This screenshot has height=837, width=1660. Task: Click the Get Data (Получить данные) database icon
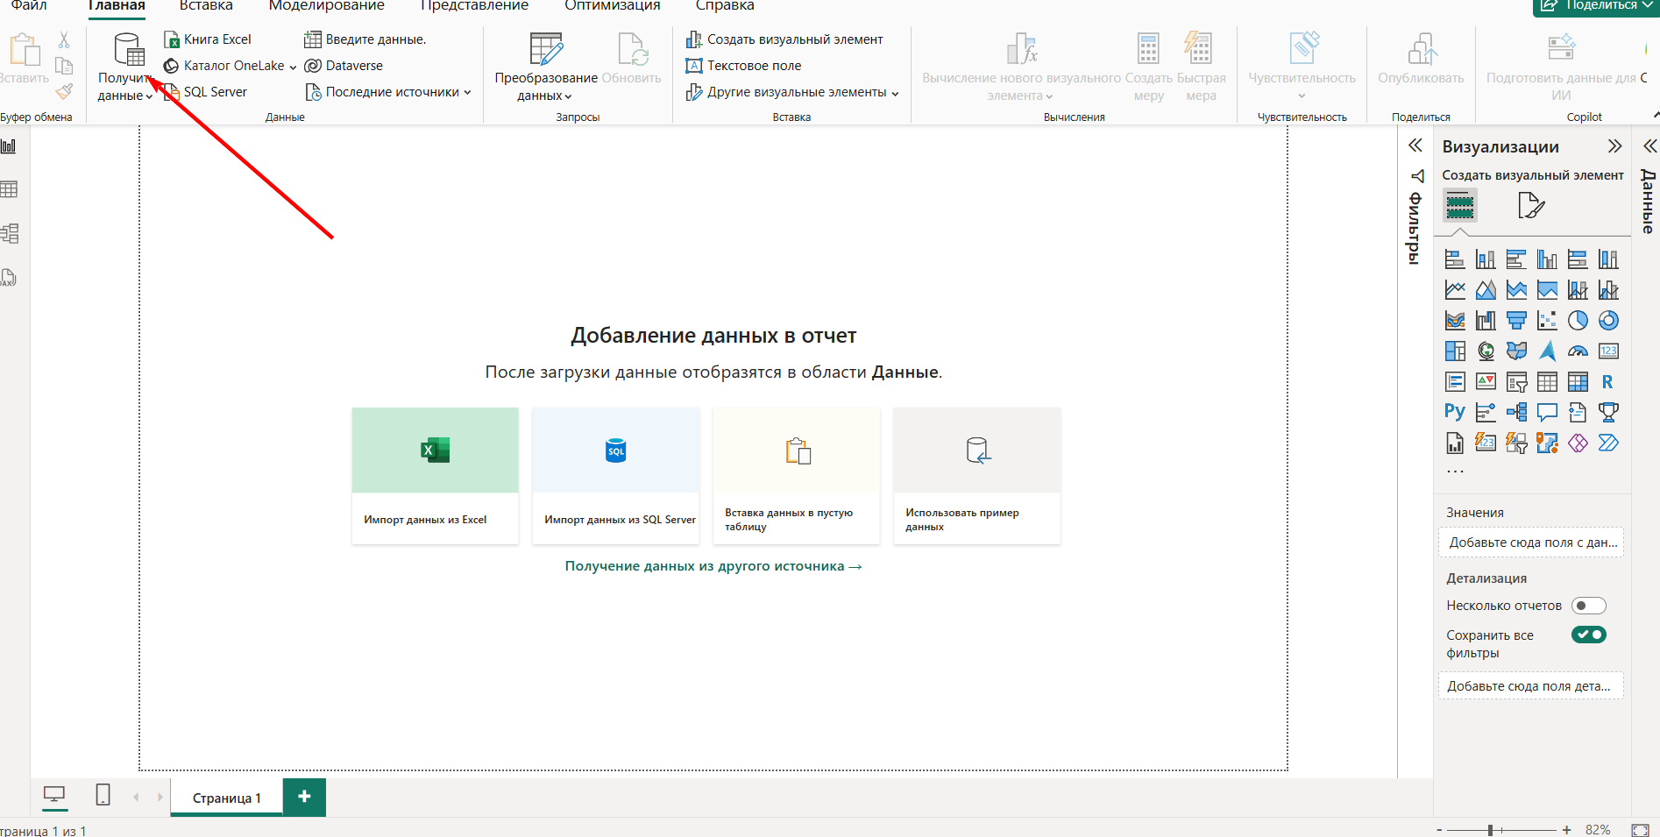click(x=128, y=50)
